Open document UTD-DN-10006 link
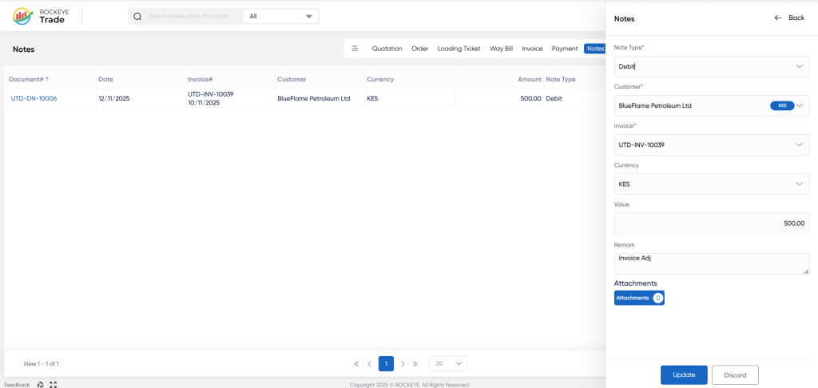The width and height of the screenshot is (818, 388). (x=34, y=98)
